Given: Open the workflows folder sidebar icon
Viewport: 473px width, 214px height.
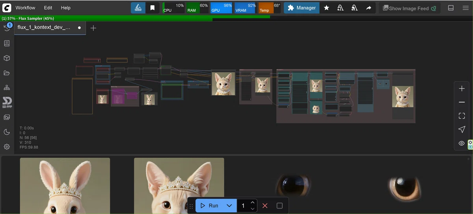Looking at the screenshot, I should (x=7, y=73).
